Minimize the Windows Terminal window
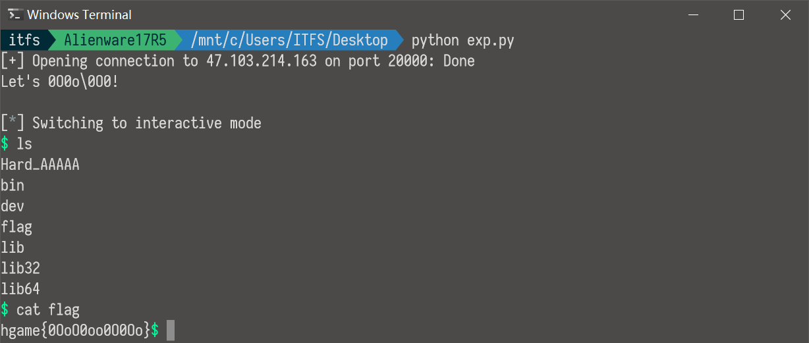Screen dimensions: 809x343 coord(692,14)
